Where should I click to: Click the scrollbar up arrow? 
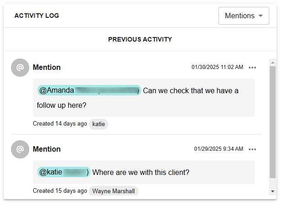click(272, 63)
